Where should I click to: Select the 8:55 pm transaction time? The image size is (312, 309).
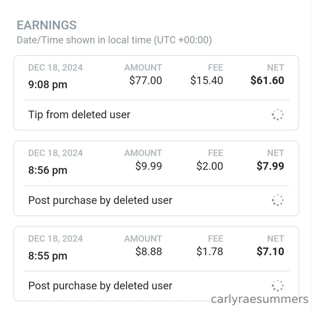point(48,256)
